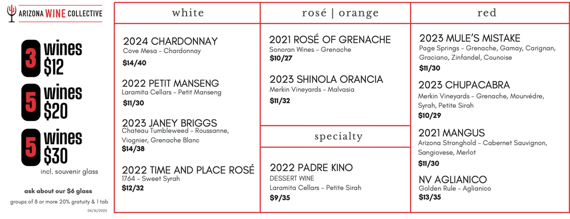Select the red 5 badge for $30 flight
The height and width of the screenshot is (219, 570).
[x=31, y=147]
